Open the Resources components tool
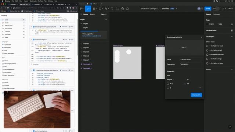This screenshot has width=235, height=132. coord(117,9)
